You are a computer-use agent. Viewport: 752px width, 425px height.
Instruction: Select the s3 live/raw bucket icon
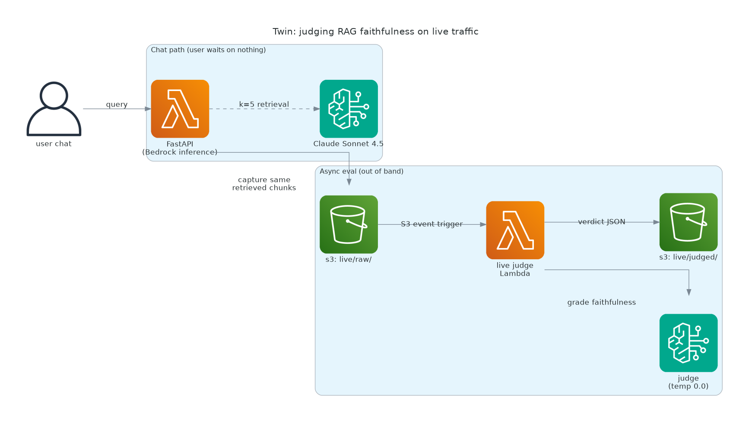[349, 224]
